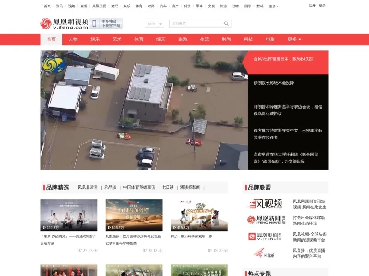Open the 凤凰新闻 iFeng News client logo
The height and width of the screenshot is (276, 369).
click(x=266, y=220)
